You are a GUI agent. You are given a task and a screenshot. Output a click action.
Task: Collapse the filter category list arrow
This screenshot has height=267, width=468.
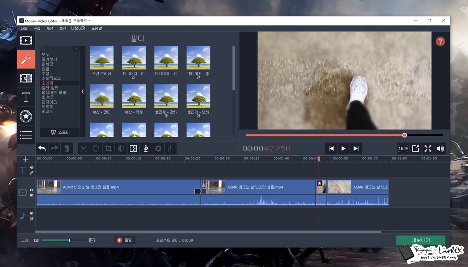(x=83, y=91)
